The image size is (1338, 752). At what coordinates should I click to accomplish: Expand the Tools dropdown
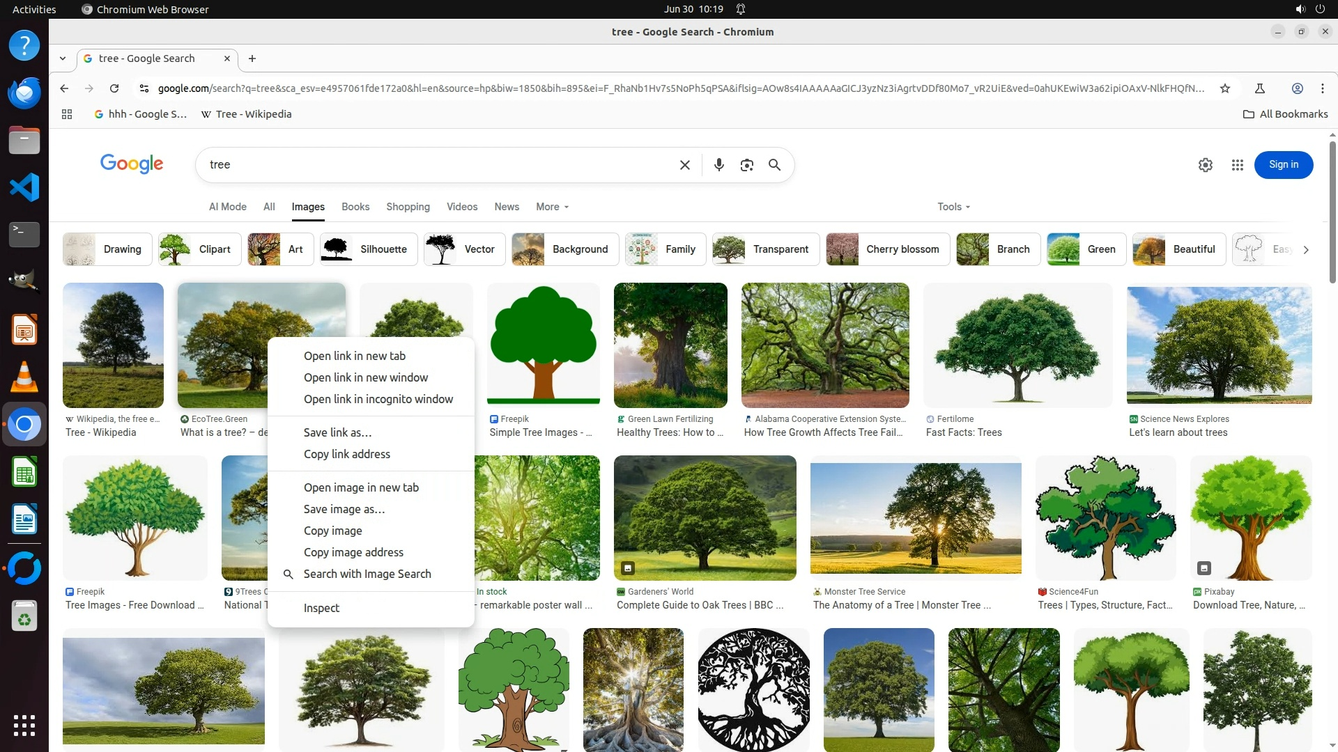click(x=953, y=207)
